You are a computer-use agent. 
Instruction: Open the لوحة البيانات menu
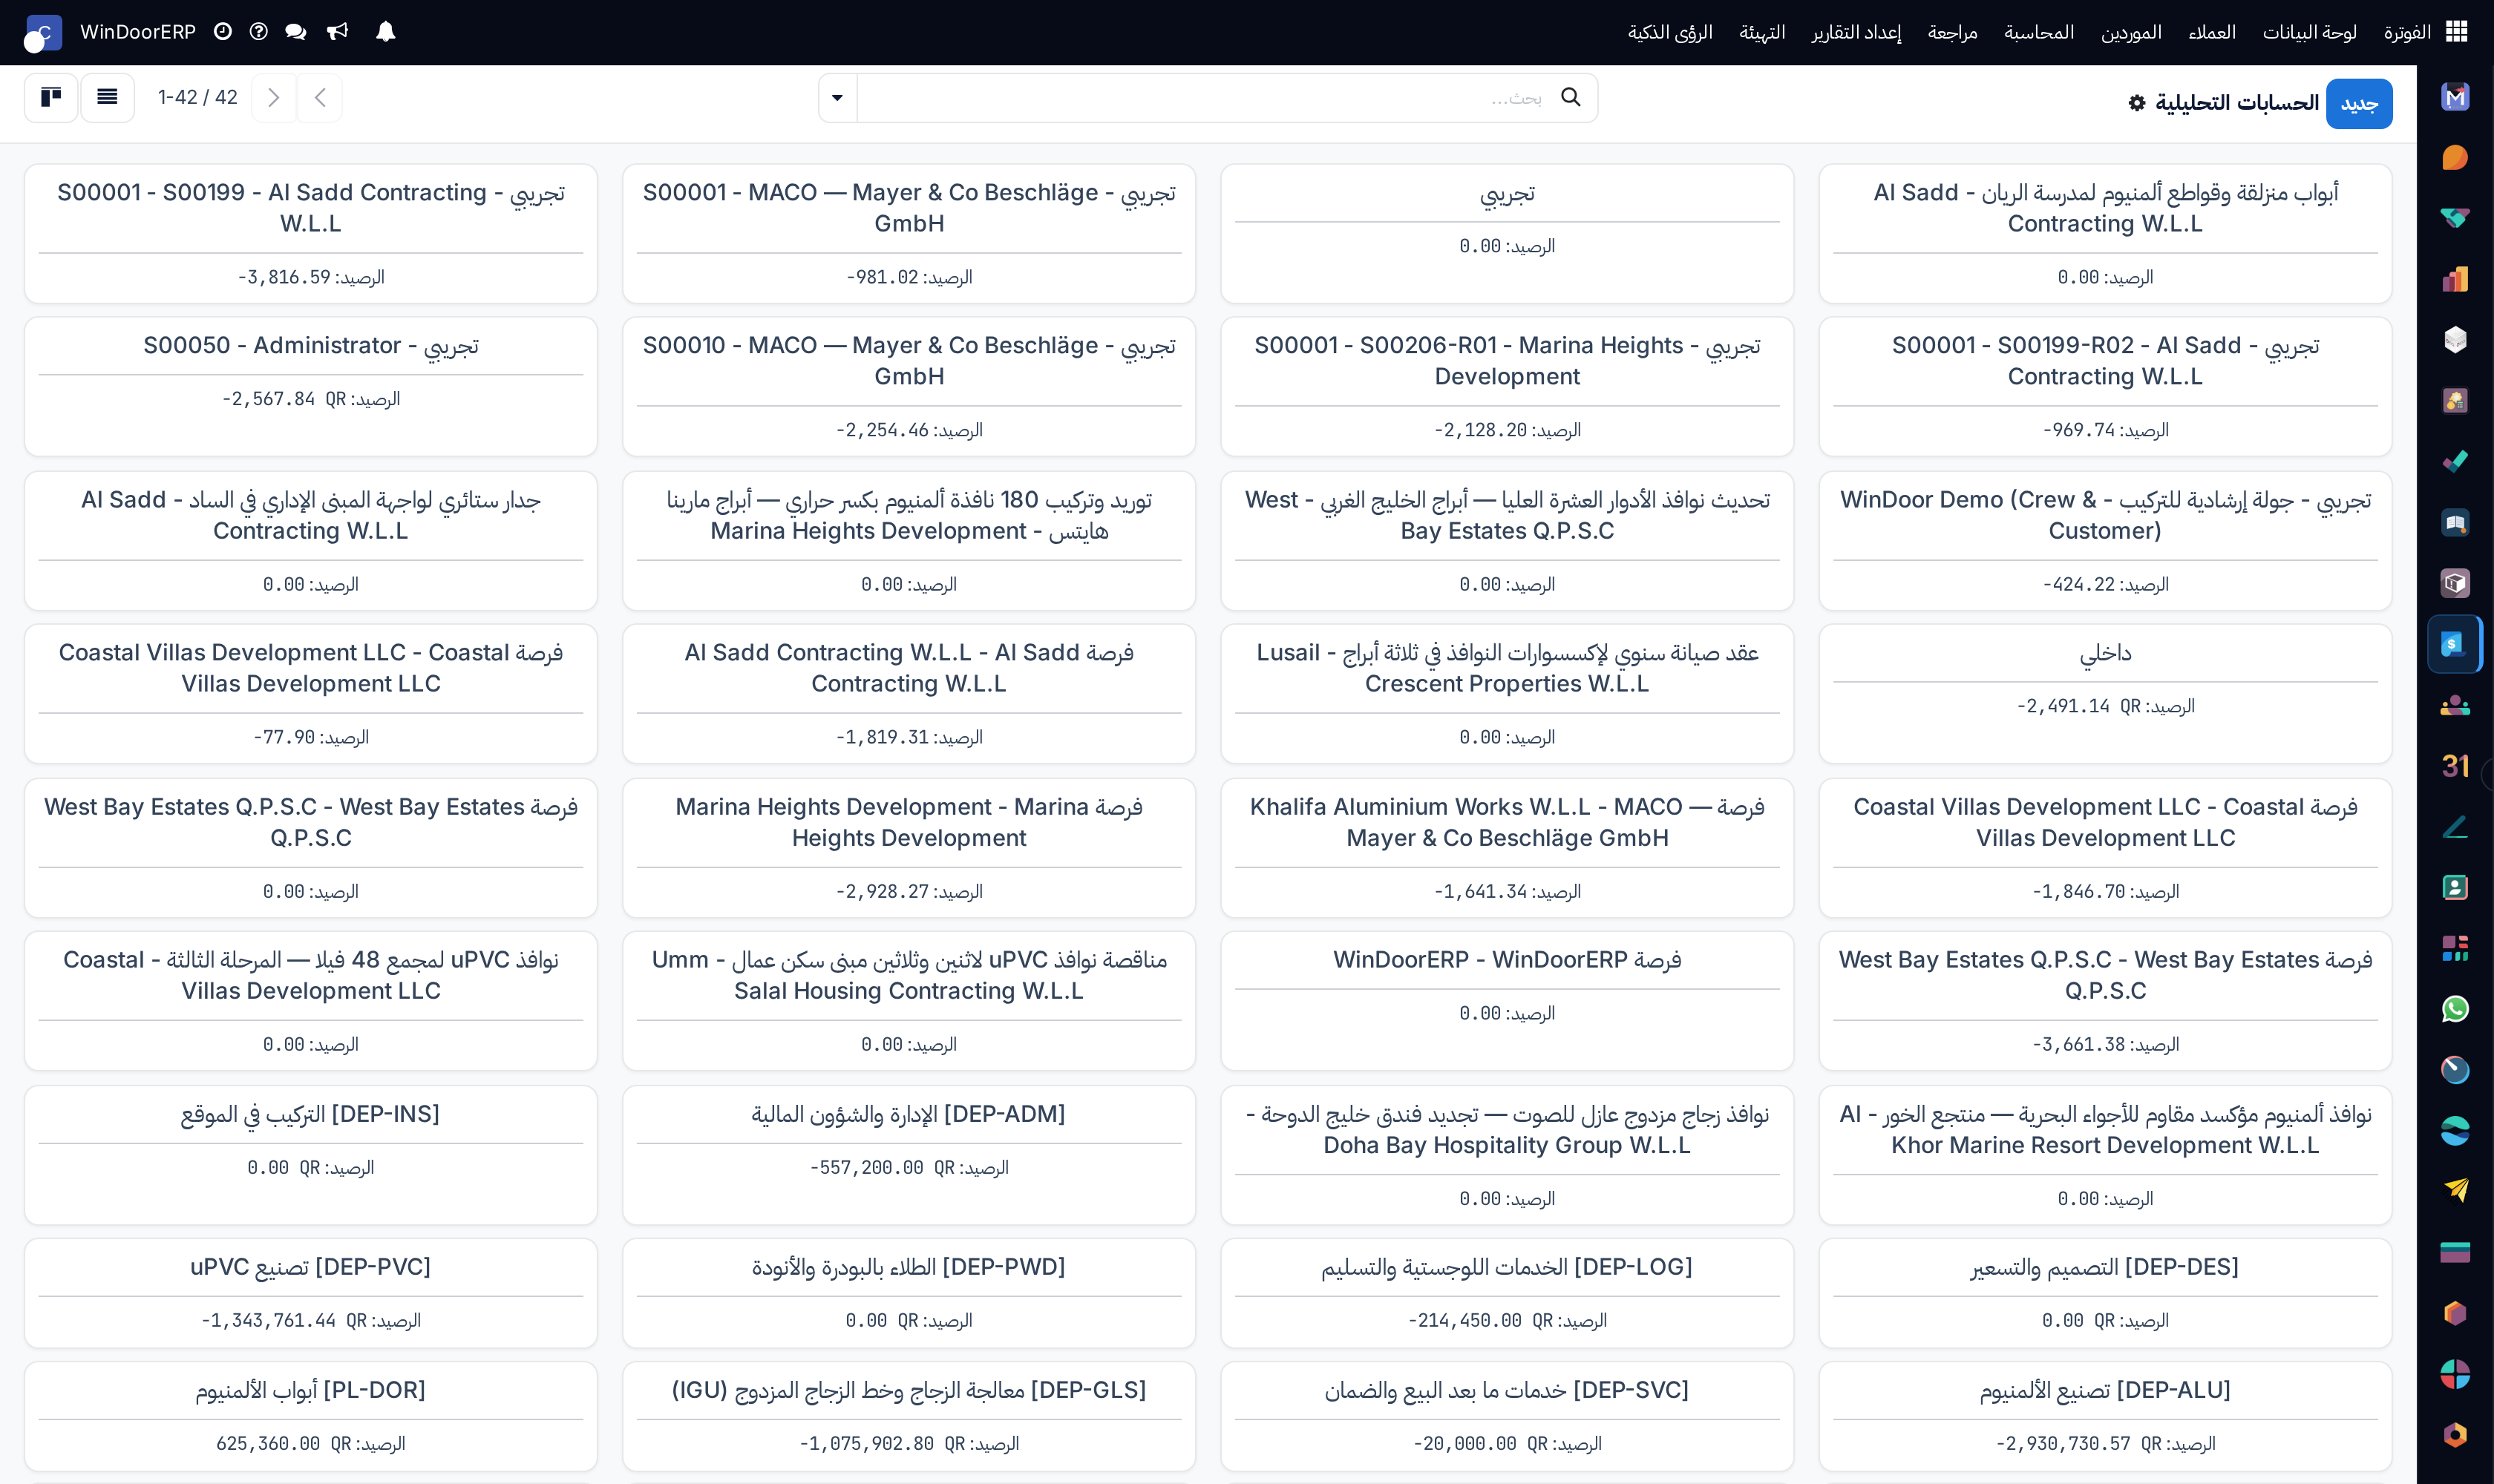click(x=2310, y=32)
